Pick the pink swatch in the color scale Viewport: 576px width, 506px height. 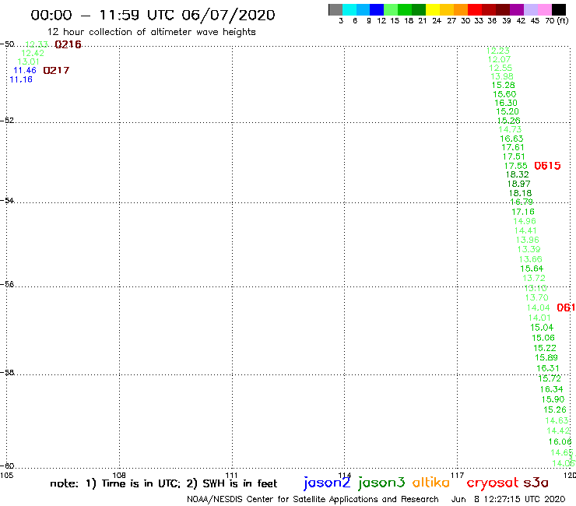[545, 9]
